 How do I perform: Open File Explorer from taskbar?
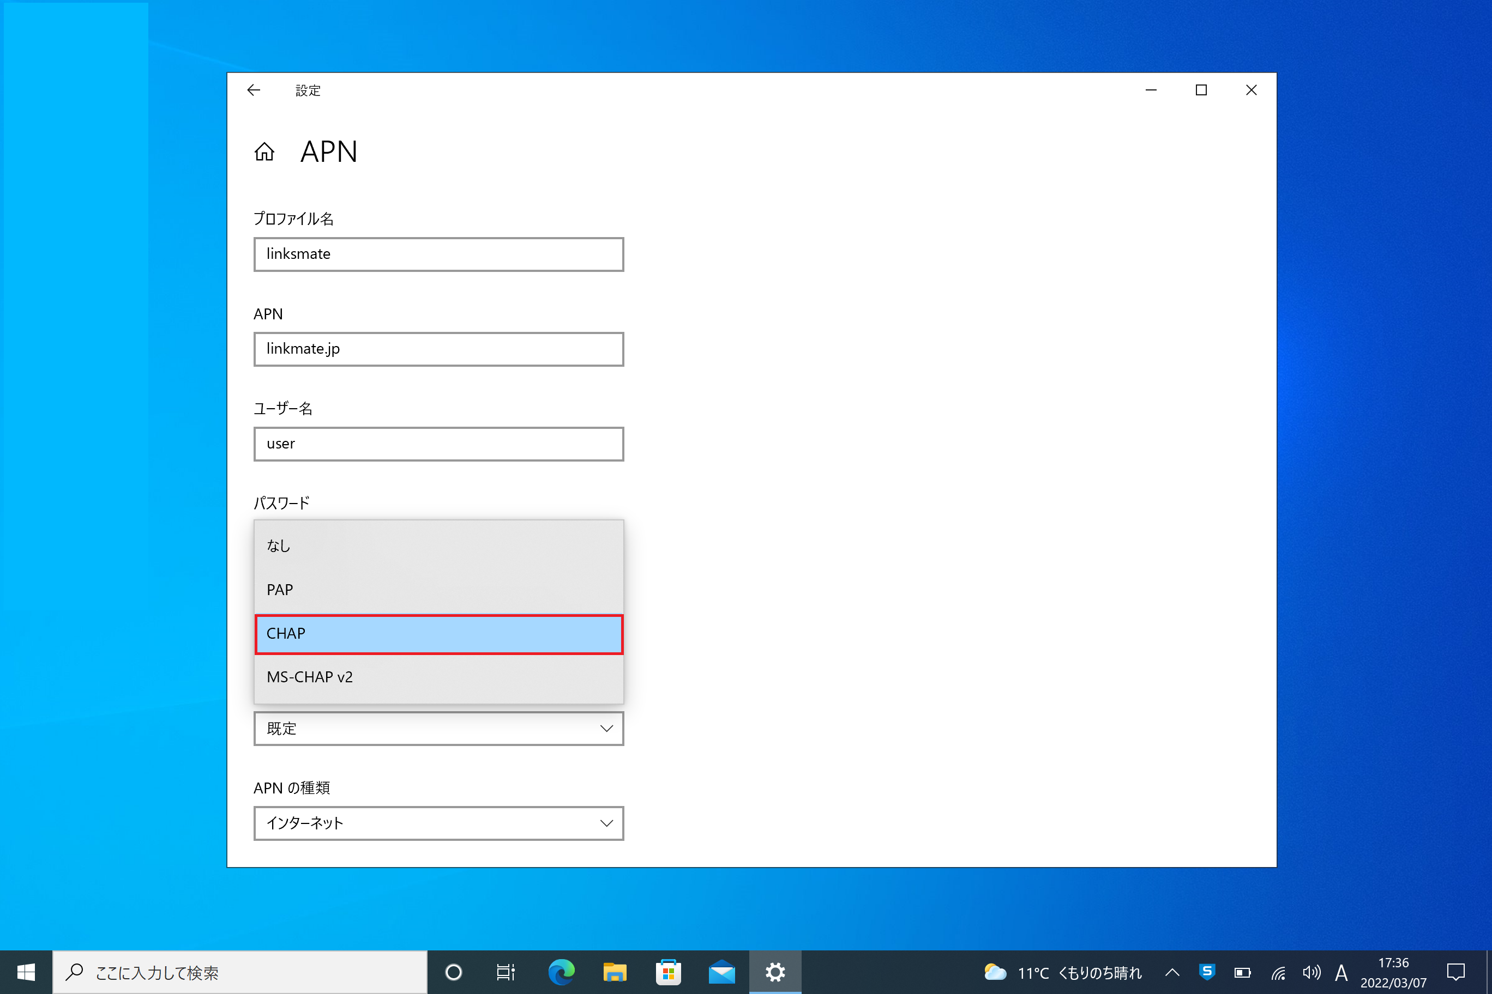pyautogui.click(x=615, y=972)
